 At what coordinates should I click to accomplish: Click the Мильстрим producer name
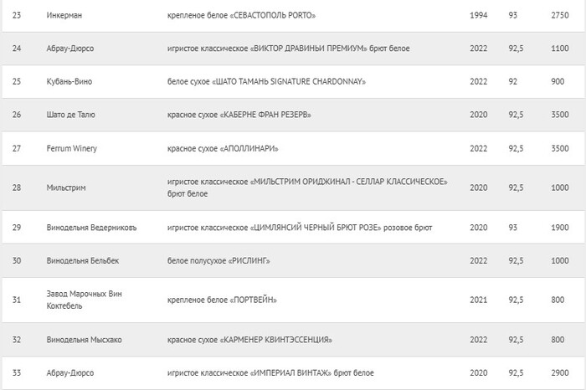point(67,187)
